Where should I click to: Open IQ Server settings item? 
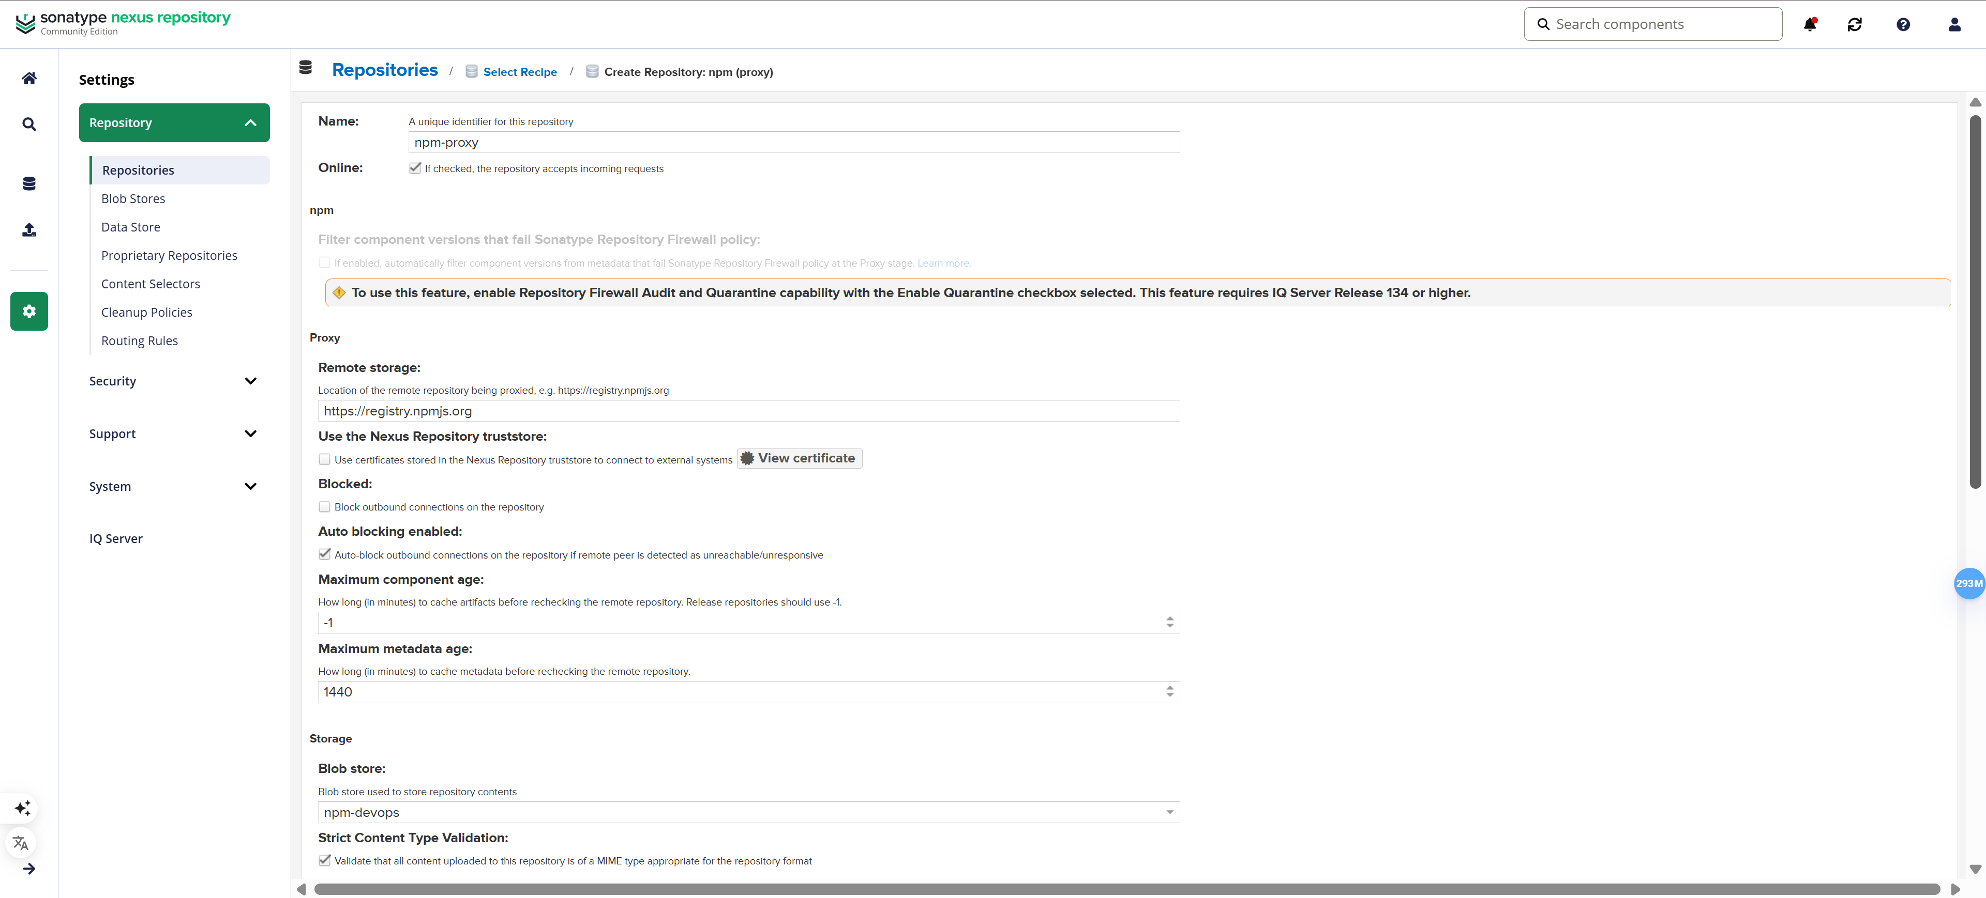116,538
